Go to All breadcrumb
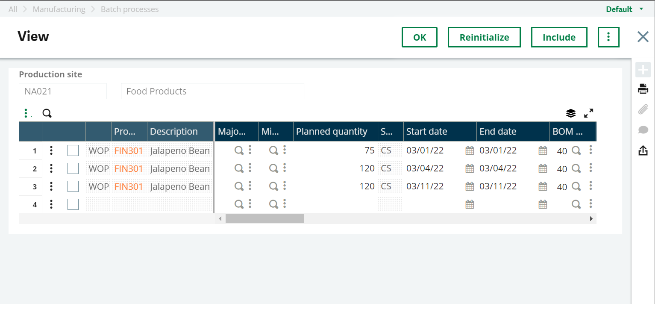661x327 pixels. (x=13, y=9)
